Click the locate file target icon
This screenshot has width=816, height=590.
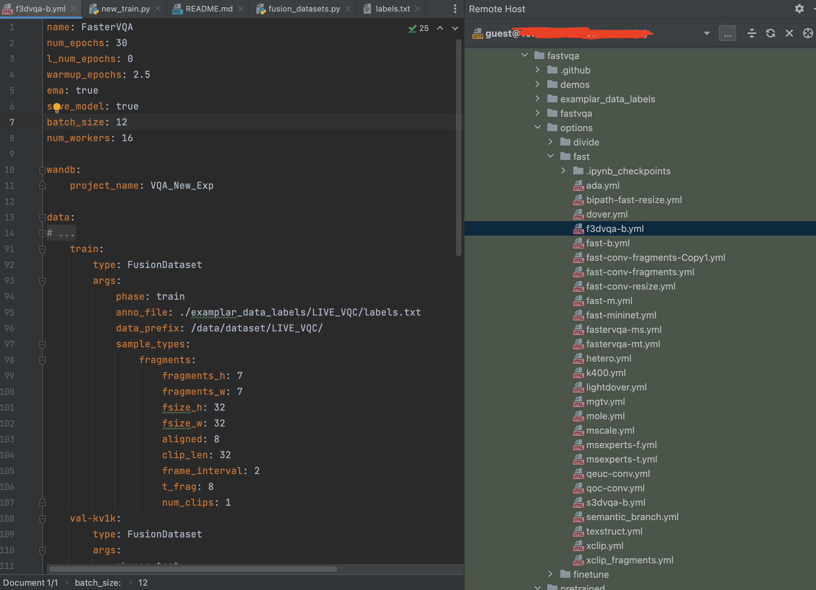pos(808,33)
